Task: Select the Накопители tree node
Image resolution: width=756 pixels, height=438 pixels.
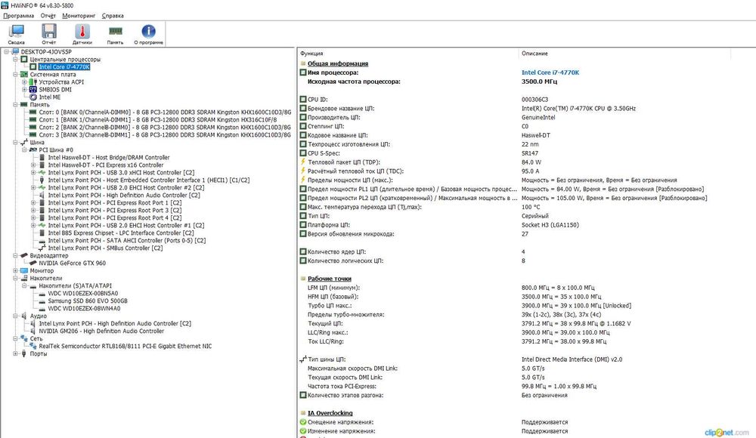Action: pyautogui.click(x=46, y=278)
